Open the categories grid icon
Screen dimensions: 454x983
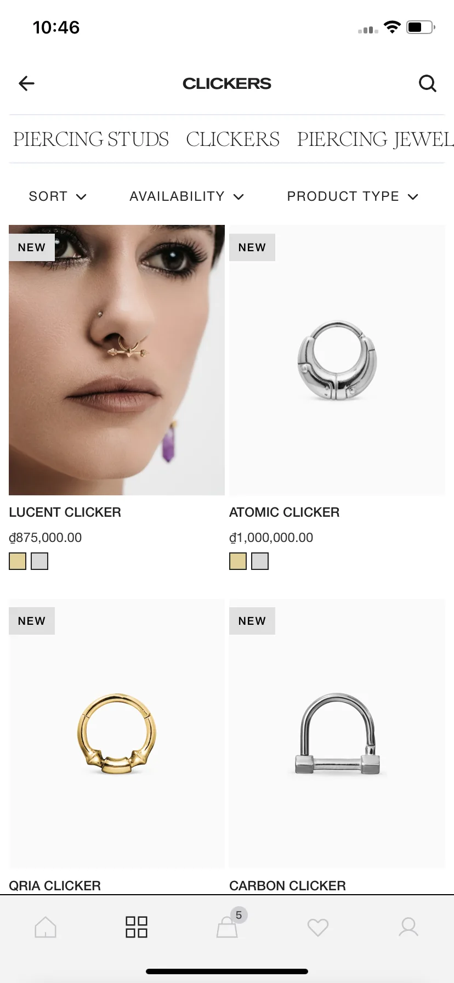click(x=137, y=927)
